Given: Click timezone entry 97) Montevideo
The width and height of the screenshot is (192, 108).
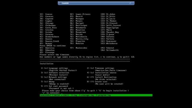Looking at the screenshot, I should click(x=79, y=48).
